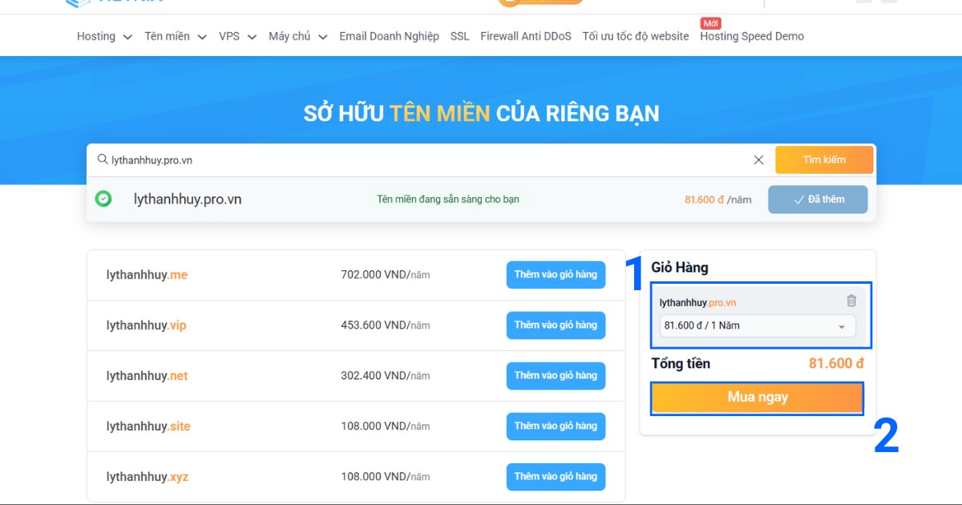Click Email Doanh Nghiệp in the navbar
962x505 pixels.
click(389, 36)
